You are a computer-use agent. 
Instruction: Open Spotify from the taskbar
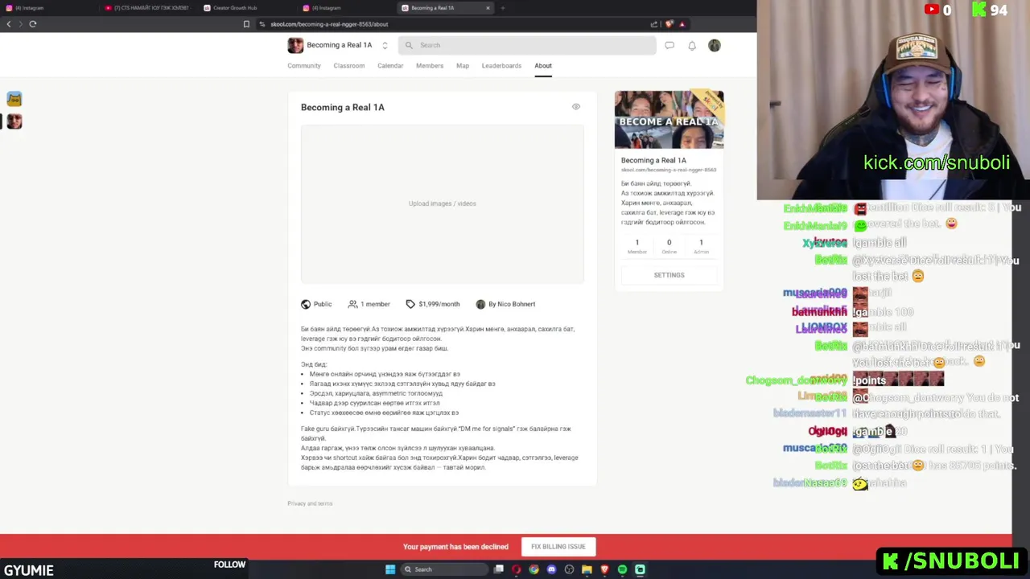[x=622, y=569]
